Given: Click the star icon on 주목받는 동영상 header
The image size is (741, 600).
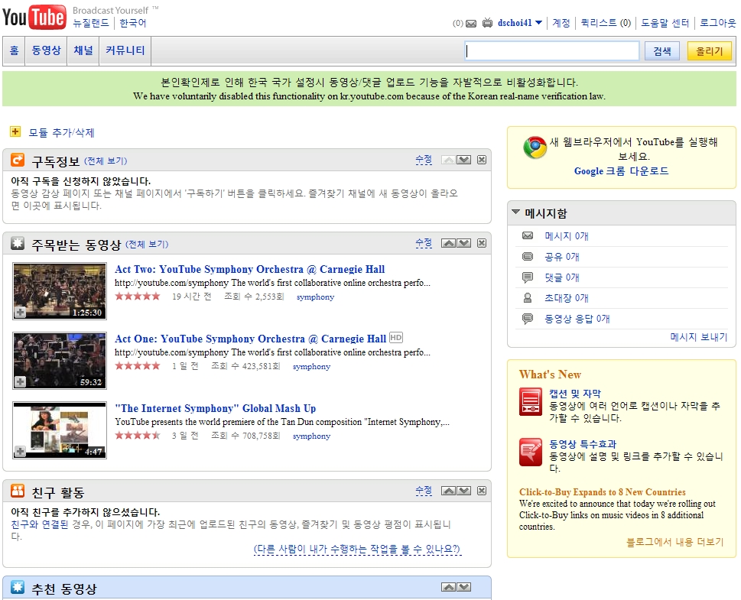Looking at the screenshot, I should [x=18, y=243].
